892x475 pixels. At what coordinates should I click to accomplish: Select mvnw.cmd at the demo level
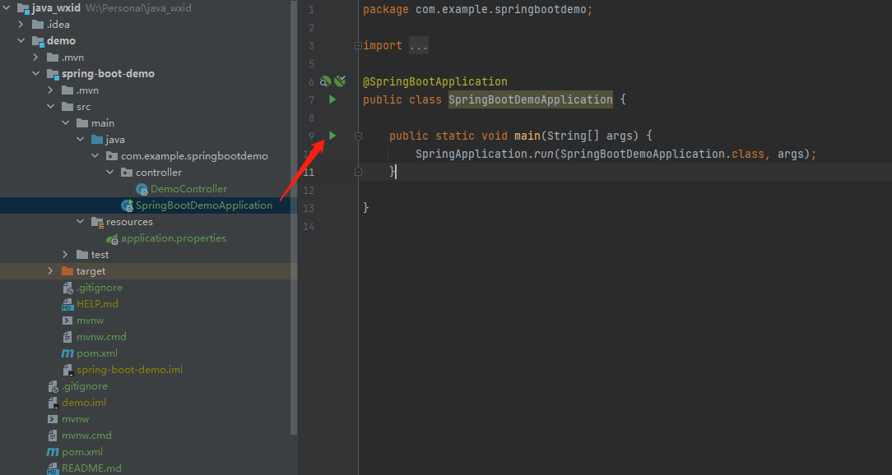(86, 436)
